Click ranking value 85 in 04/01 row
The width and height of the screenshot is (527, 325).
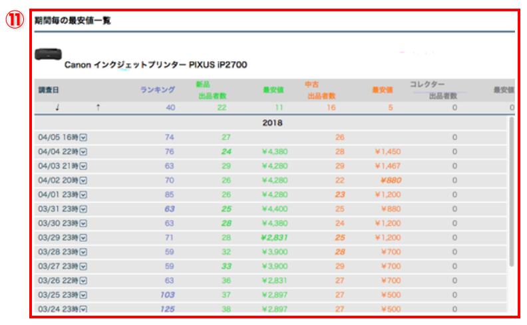[x=170, y=195]
